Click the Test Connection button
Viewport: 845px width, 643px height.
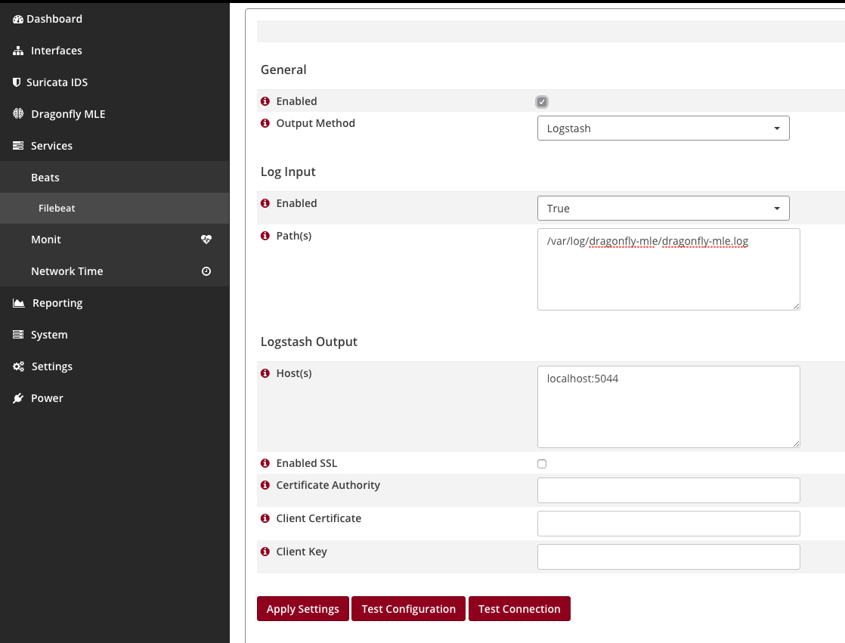coord(519,608)
